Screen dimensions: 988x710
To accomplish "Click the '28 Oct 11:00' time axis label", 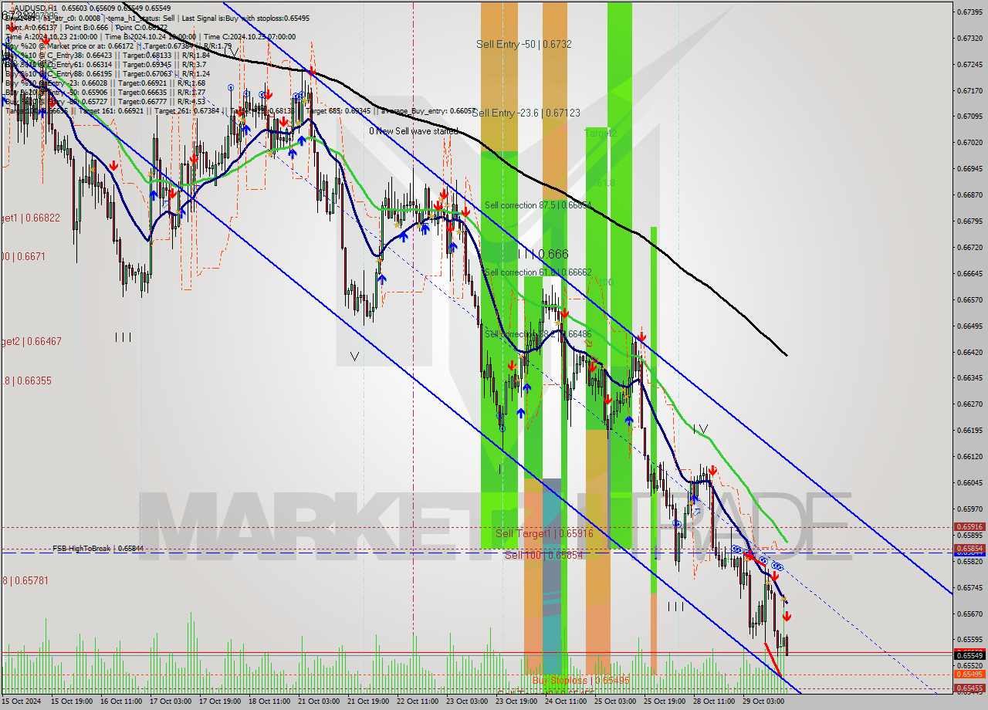I will point(713,702).
